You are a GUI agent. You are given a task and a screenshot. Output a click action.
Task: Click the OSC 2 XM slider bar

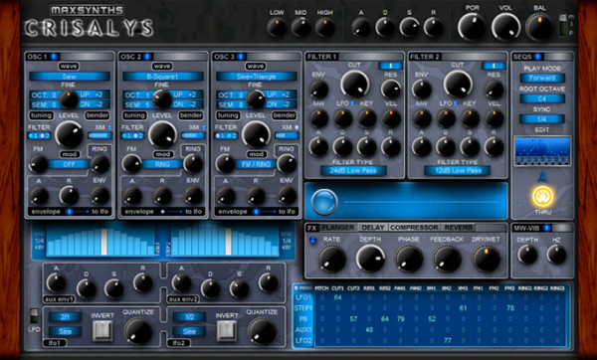193,135
